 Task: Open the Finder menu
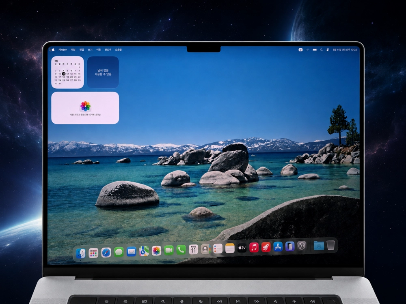(x=63, y=49)
